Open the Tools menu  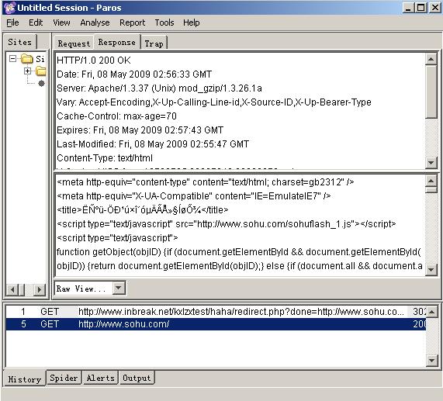tap(164, 22)
